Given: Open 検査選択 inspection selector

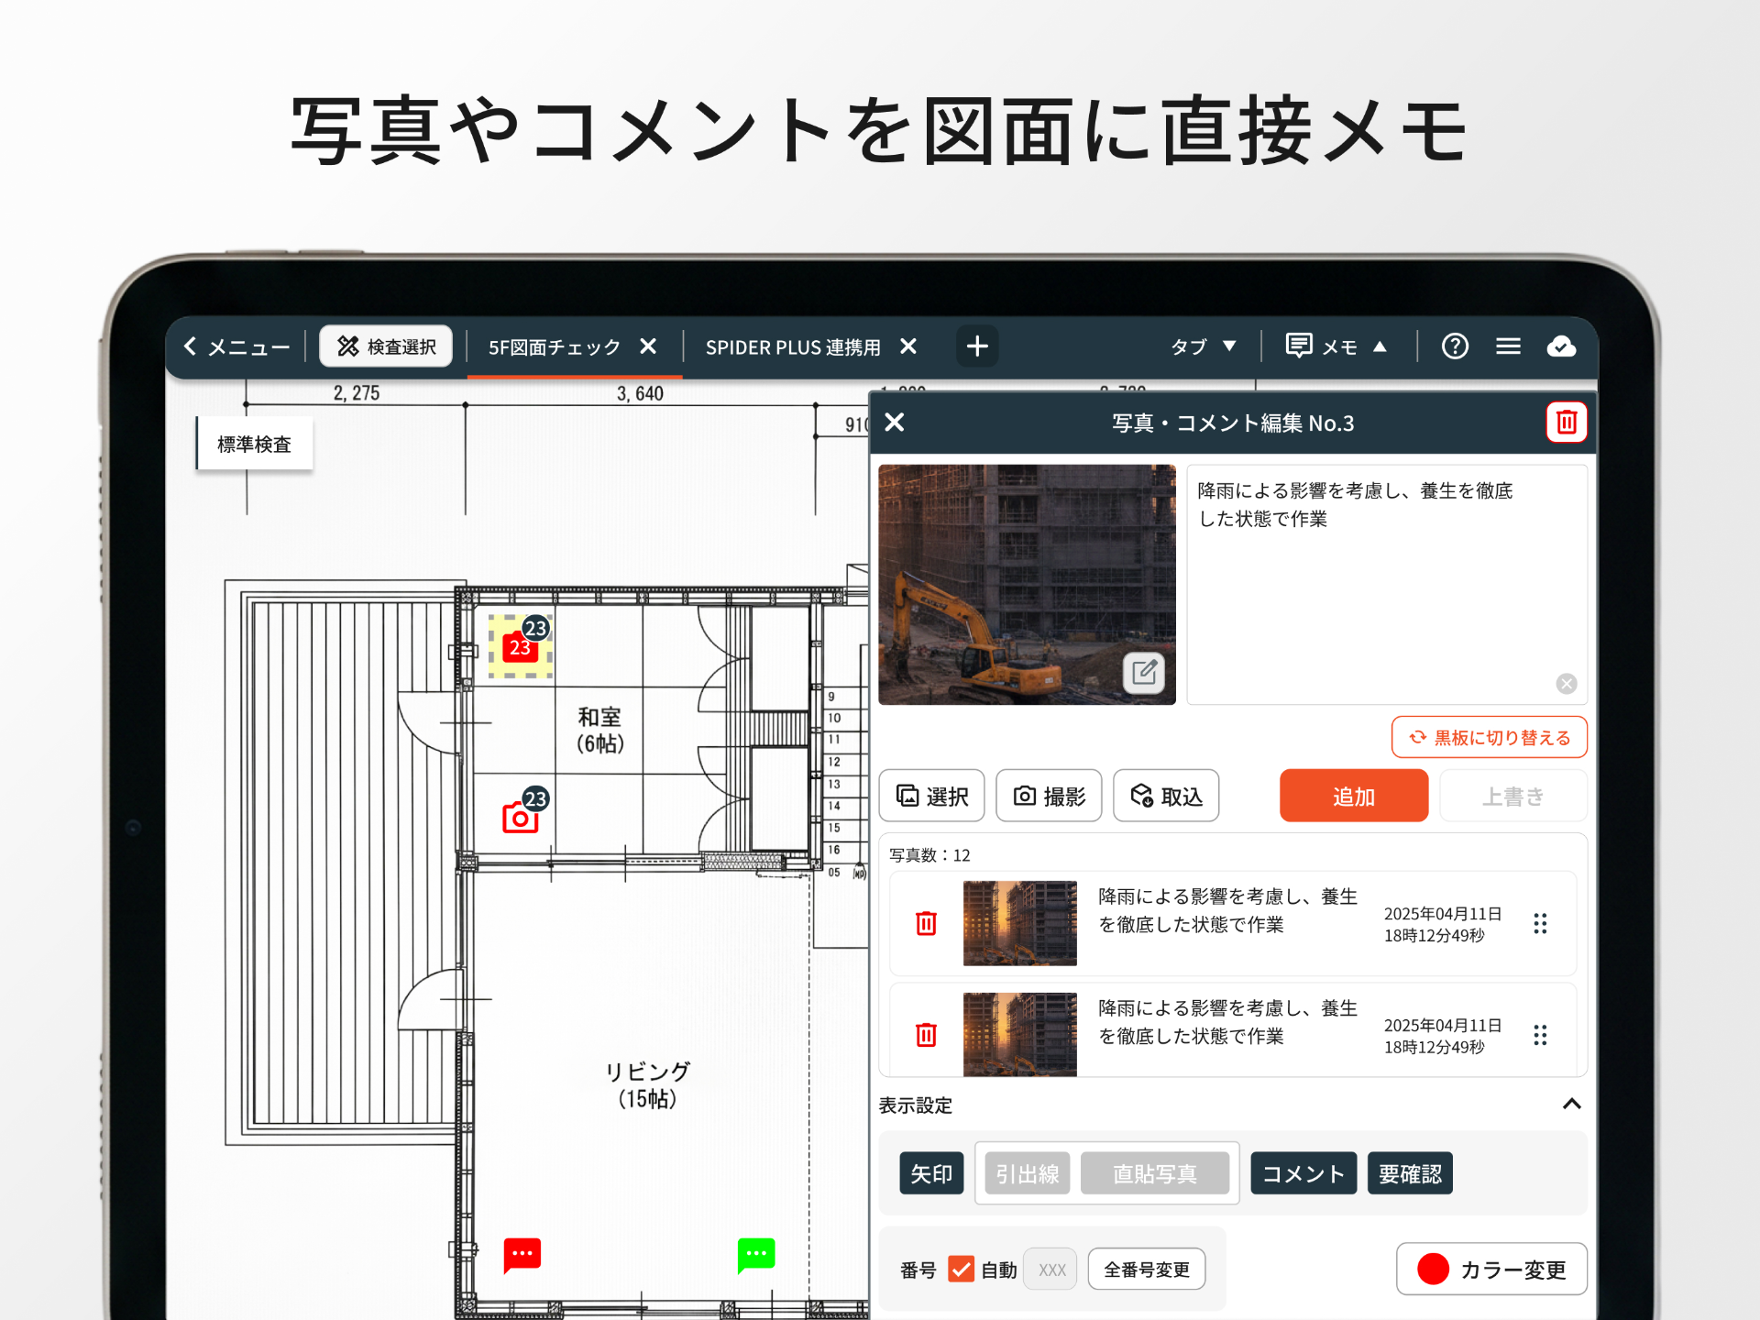Looking at the screenshot, I should (386, 346).
